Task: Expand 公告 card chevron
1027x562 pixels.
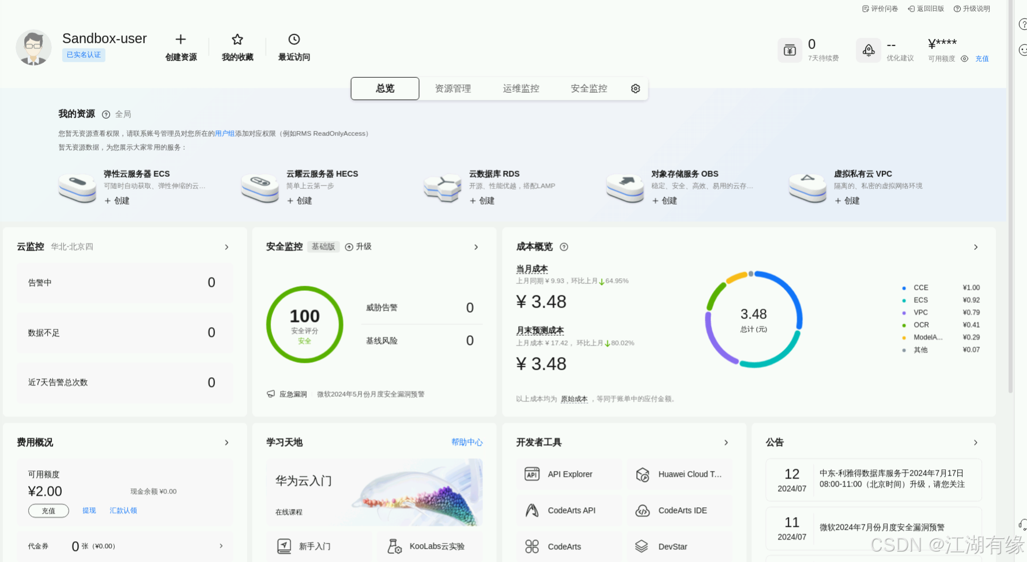Action: tap(976, 443)
